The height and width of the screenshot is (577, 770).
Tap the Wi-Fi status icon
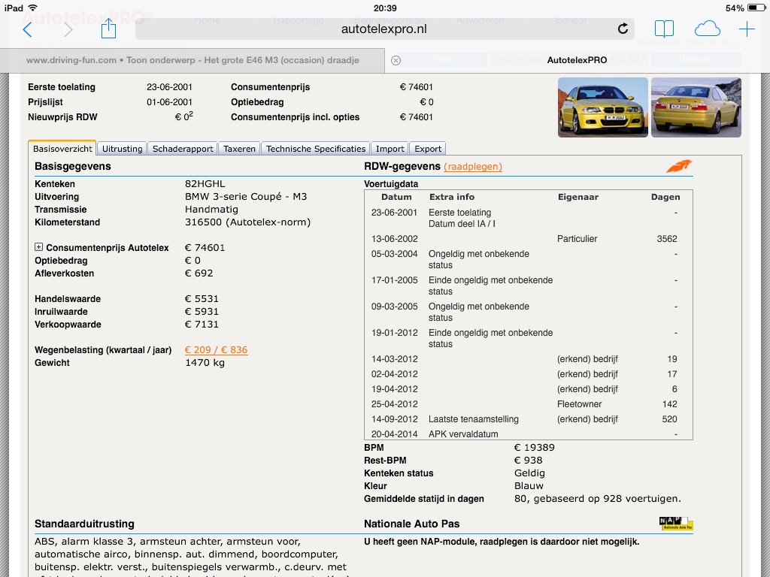[33, 8]
